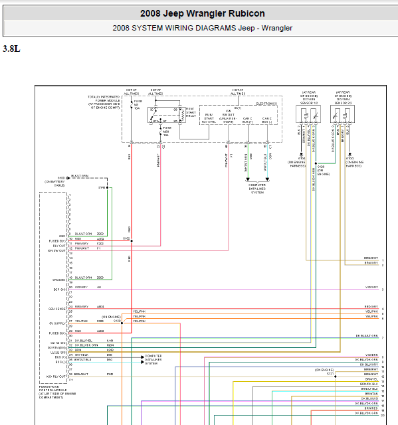Click the S102 splice dot on red wire
Image resolution: width=398 pixels, height=425 pixels.
pos(132,241)
